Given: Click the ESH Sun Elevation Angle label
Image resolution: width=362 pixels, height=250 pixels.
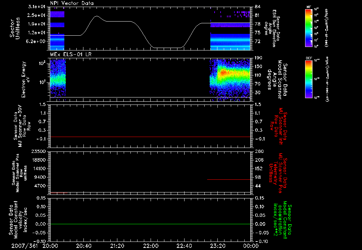Looking at the screenshot, I should click(272, 28).
